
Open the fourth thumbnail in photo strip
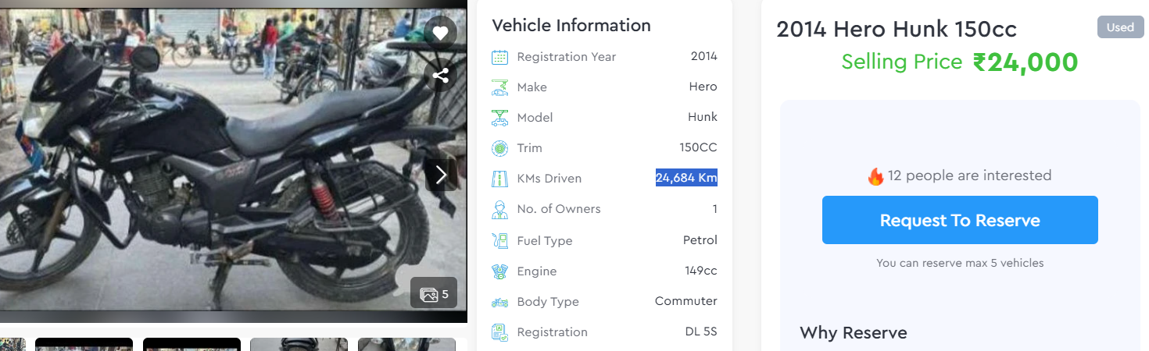(x=299, y=344)
